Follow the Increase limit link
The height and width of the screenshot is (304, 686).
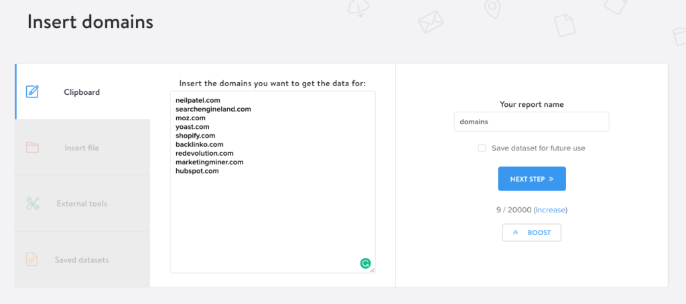point(551,210)
